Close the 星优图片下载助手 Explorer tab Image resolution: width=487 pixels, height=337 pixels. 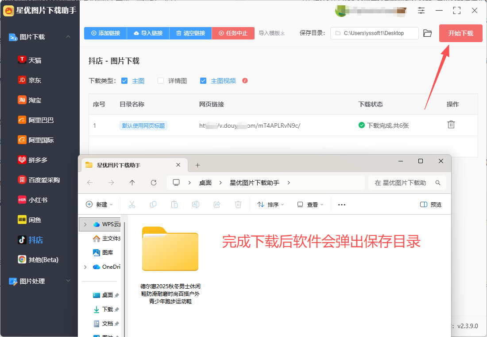178,165
